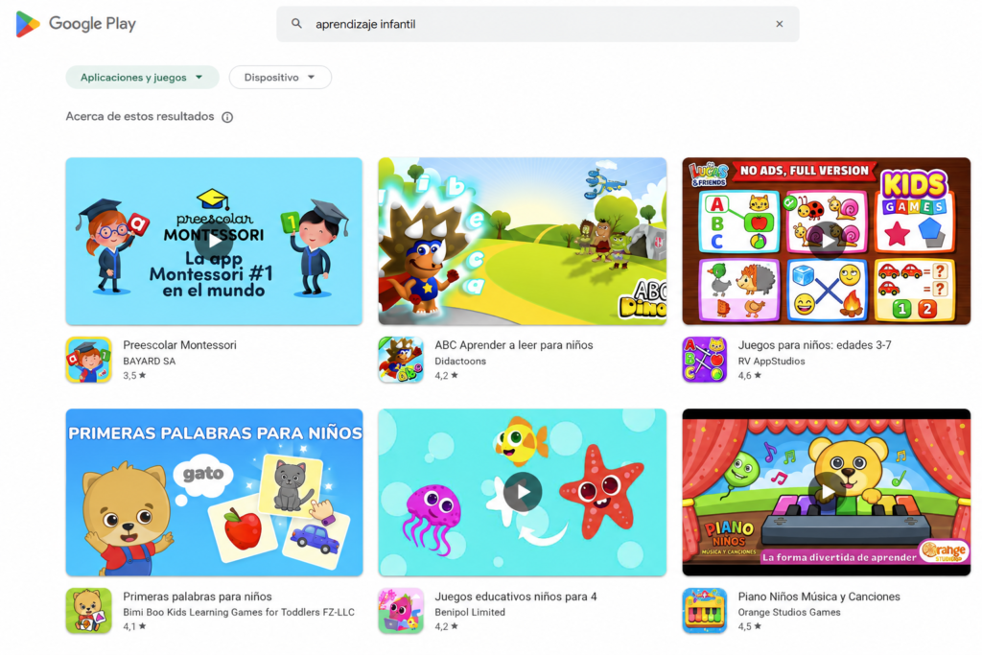Play the Lucas & Friends Kids Games video
This screenshot has width=982, height=655.
coord(826,241)
